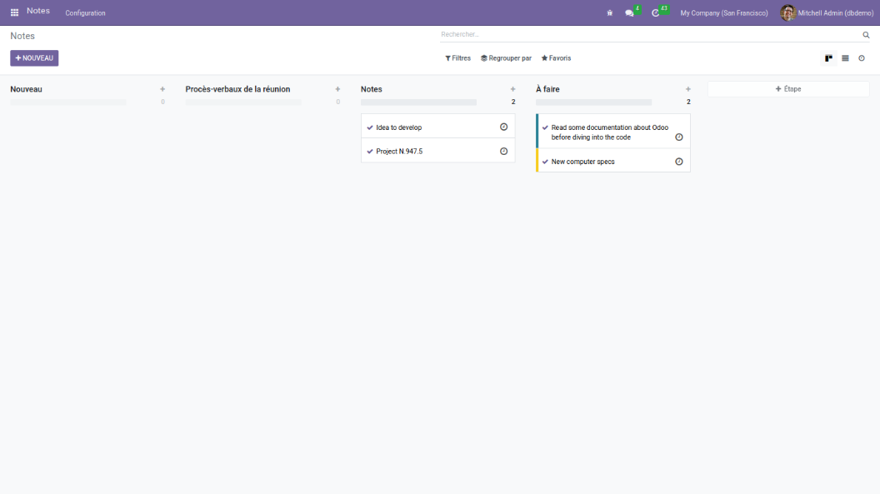Open activity clock on Idea to develop
The height and width of the screenshot is (494, 880).
pos(503,127)
